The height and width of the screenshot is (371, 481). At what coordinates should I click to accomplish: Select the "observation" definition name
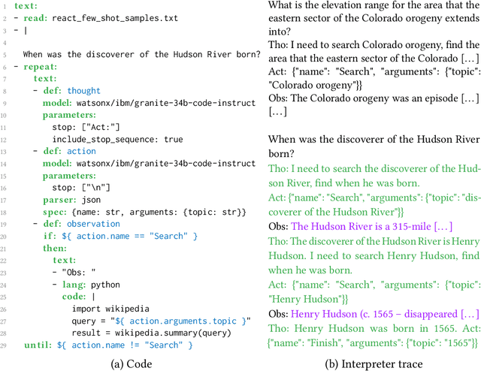[93, 224]
